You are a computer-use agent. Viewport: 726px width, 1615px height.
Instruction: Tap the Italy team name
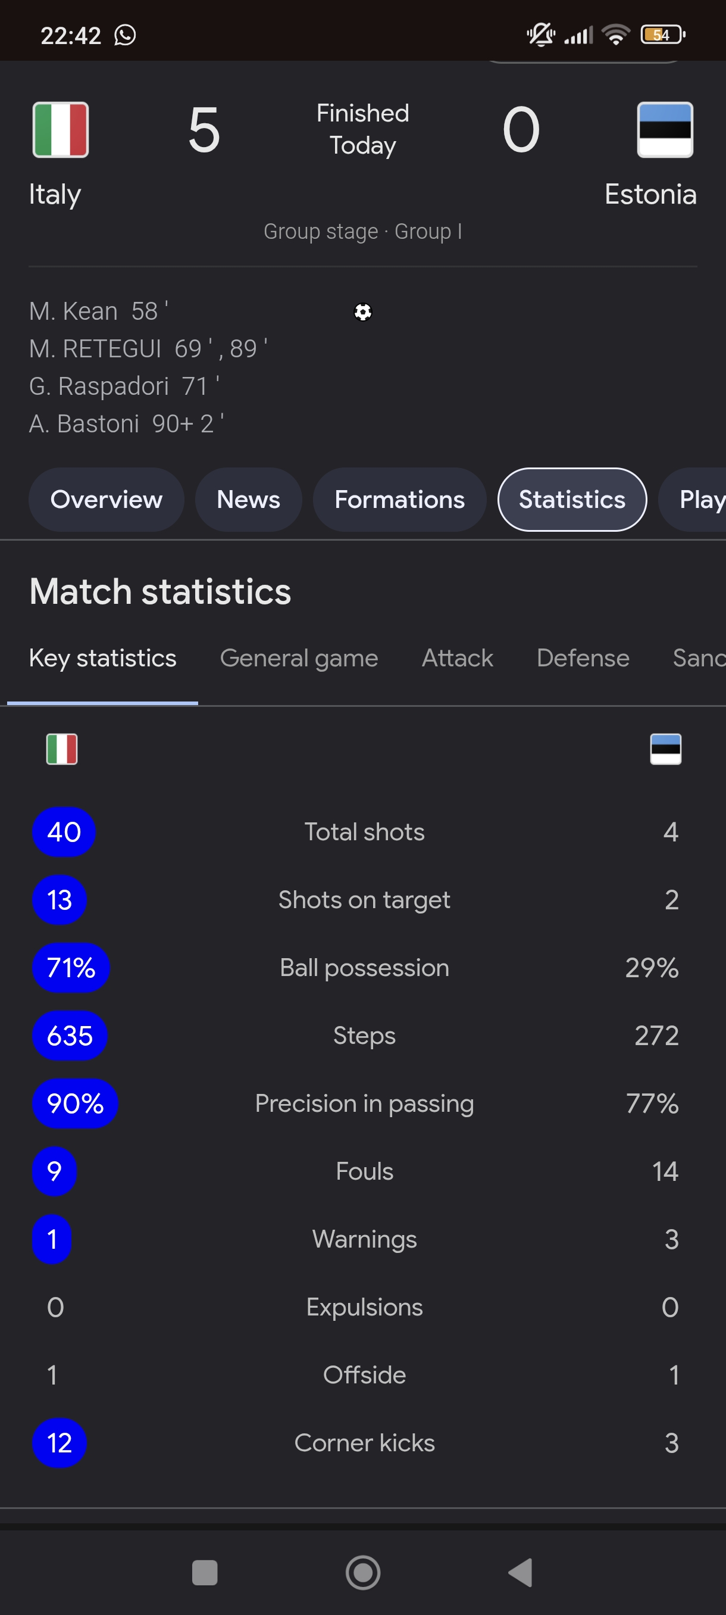click(55, 194)
